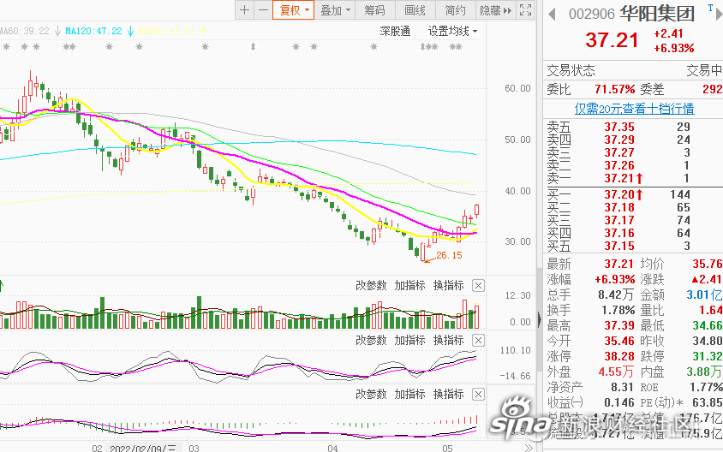Click the side panel collapse handle
The width and height of the screenshot is (723, 452).
(x=540, y=318)
